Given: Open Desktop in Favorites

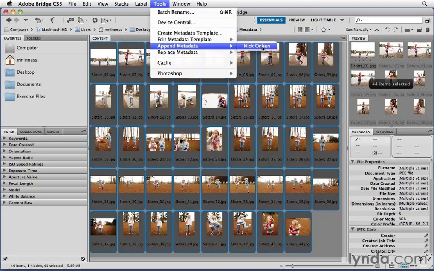Looking at the screenshot, I should (x=26, y=72).
